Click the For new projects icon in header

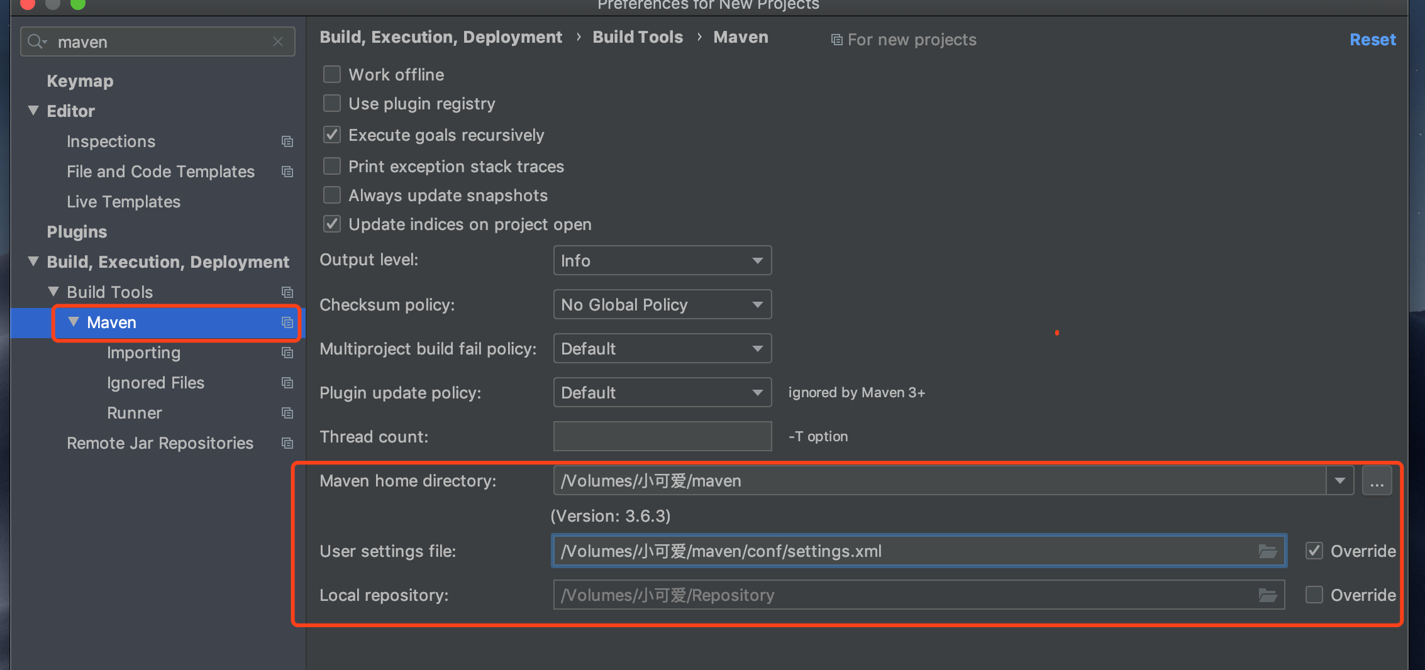click(x=836, y=40)
